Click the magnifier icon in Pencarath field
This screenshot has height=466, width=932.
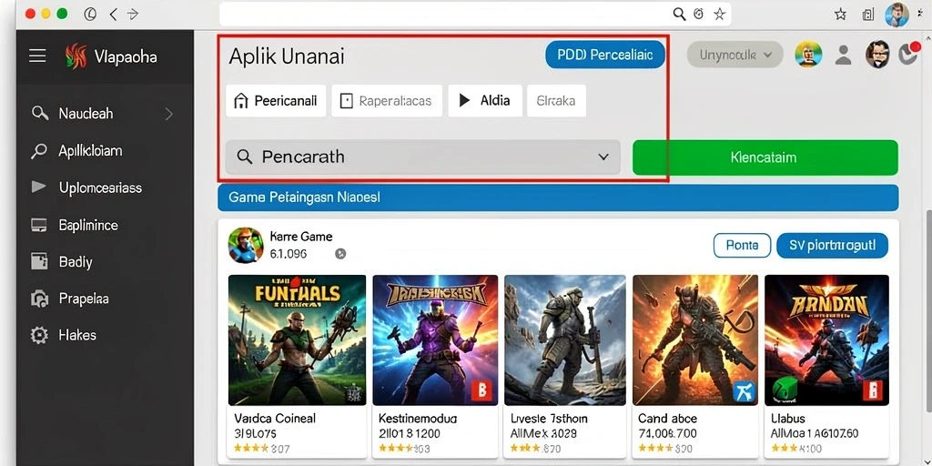tap(244, 157)
